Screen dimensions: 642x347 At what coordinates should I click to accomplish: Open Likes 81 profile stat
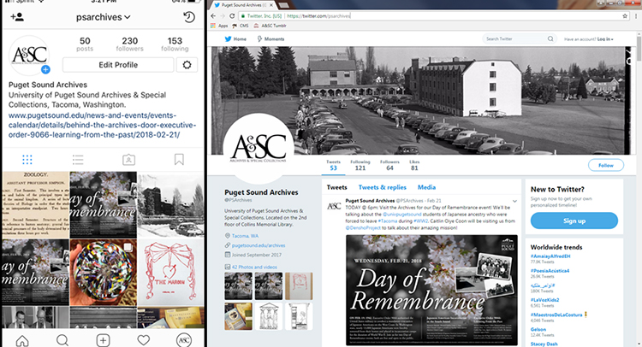(x=414, y=165)
